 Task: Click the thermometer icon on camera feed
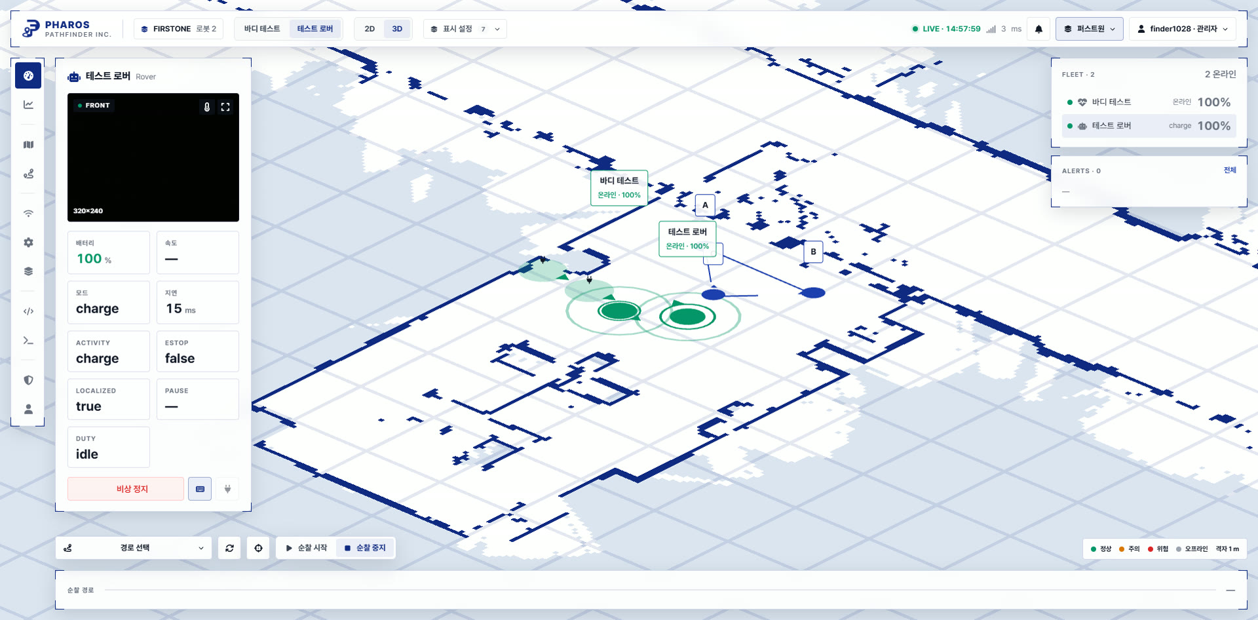click(x=207, y=107)
